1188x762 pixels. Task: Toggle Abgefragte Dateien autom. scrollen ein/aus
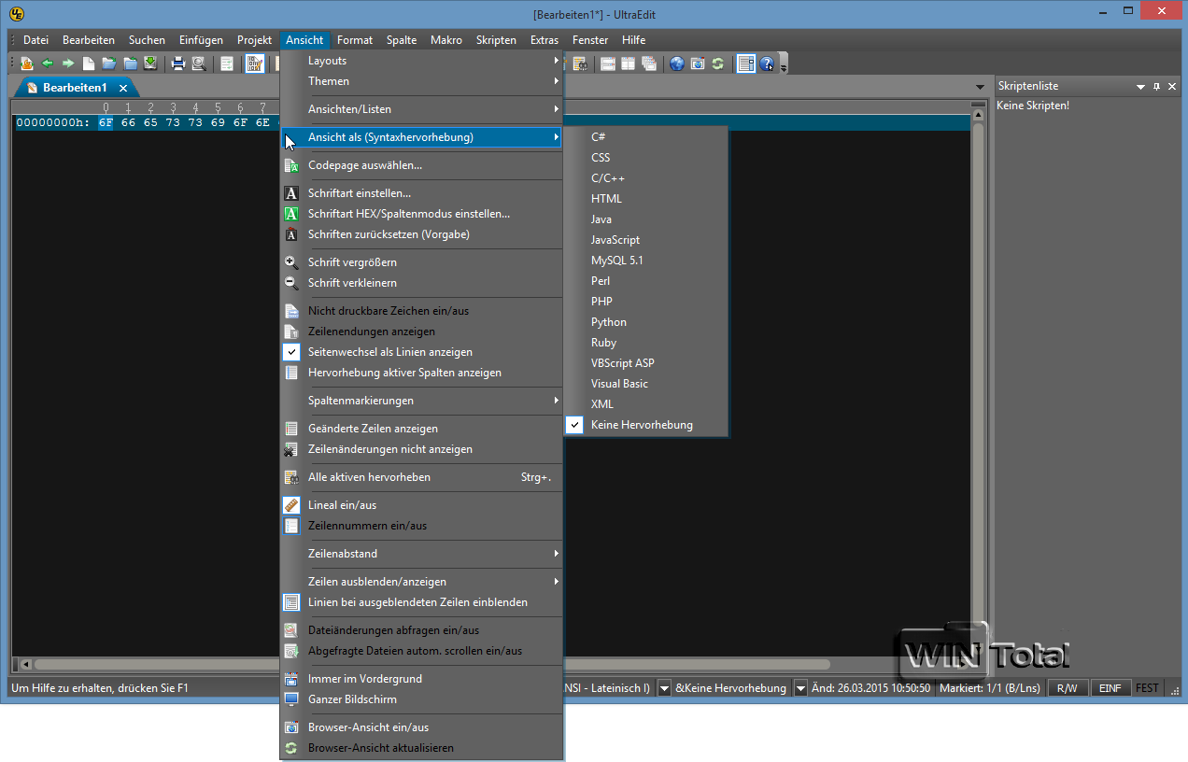tap(422, 651)
